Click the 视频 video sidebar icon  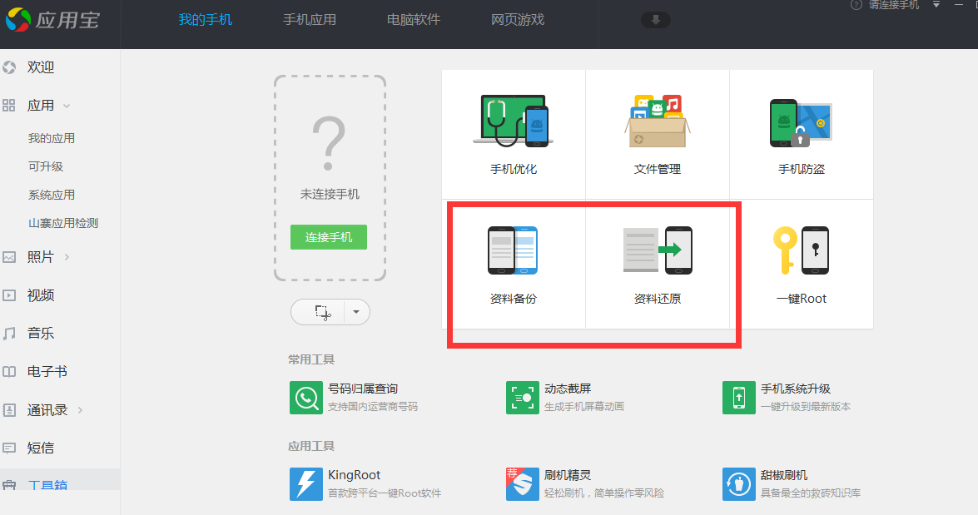pos(8,295)
